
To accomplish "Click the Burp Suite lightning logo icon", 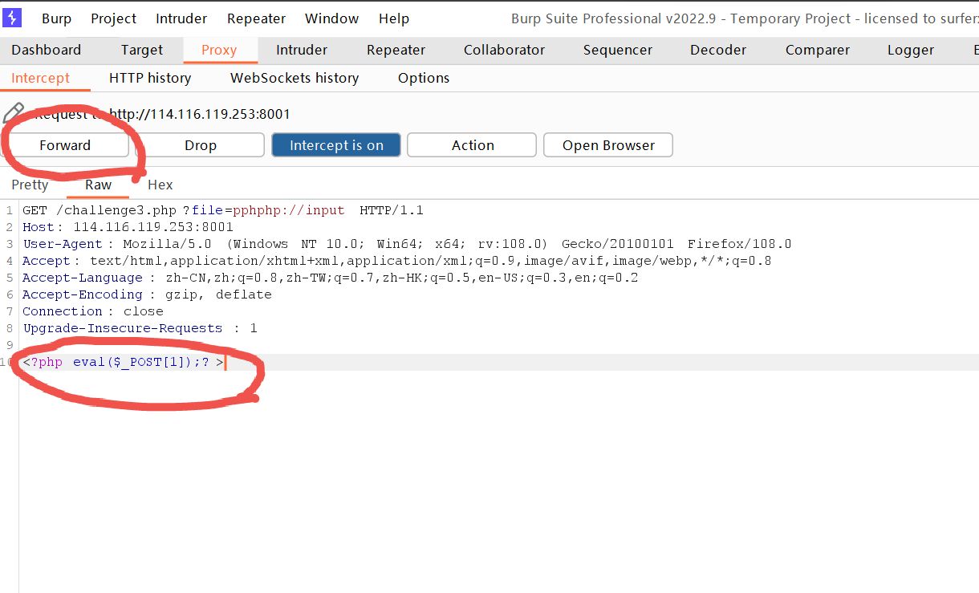I will coord(13,18).
